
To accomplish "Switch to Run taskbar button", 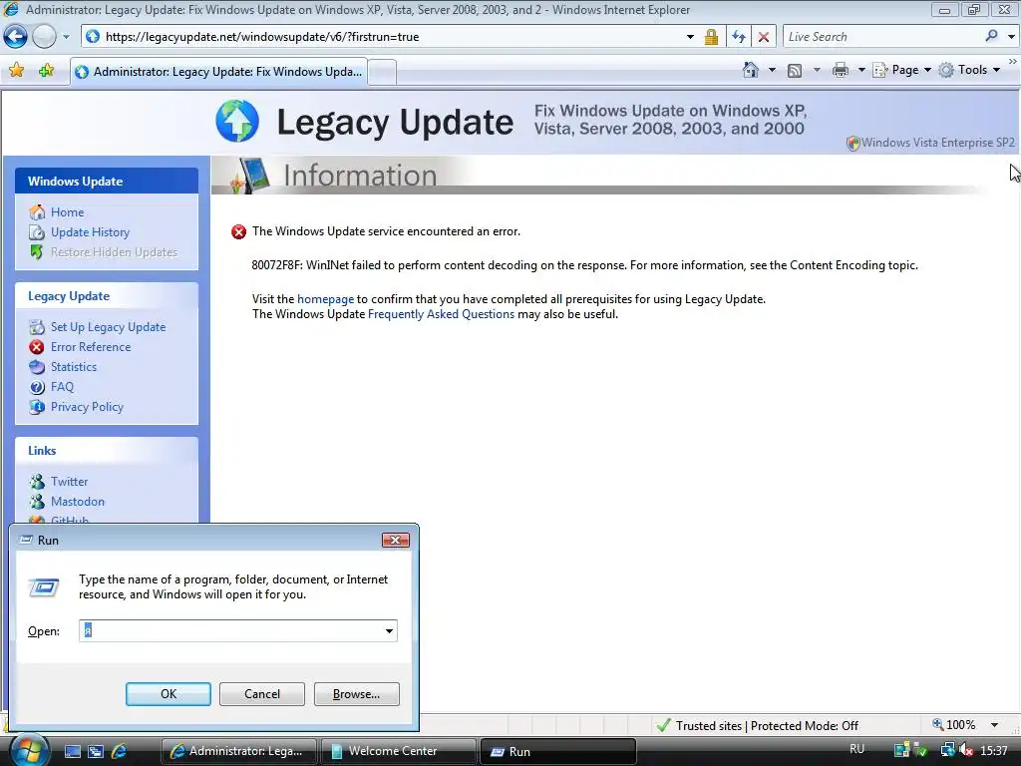I will (557, 751).
